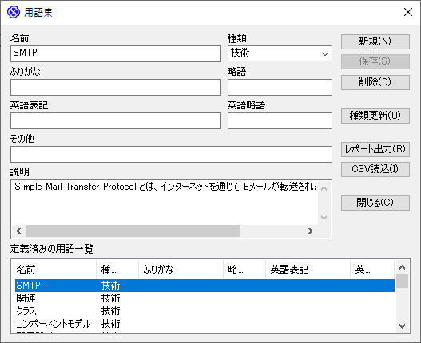Click the 用語集 application icon in title bar
The height and width of the screenshot is (343, 421).
(14, 12)
